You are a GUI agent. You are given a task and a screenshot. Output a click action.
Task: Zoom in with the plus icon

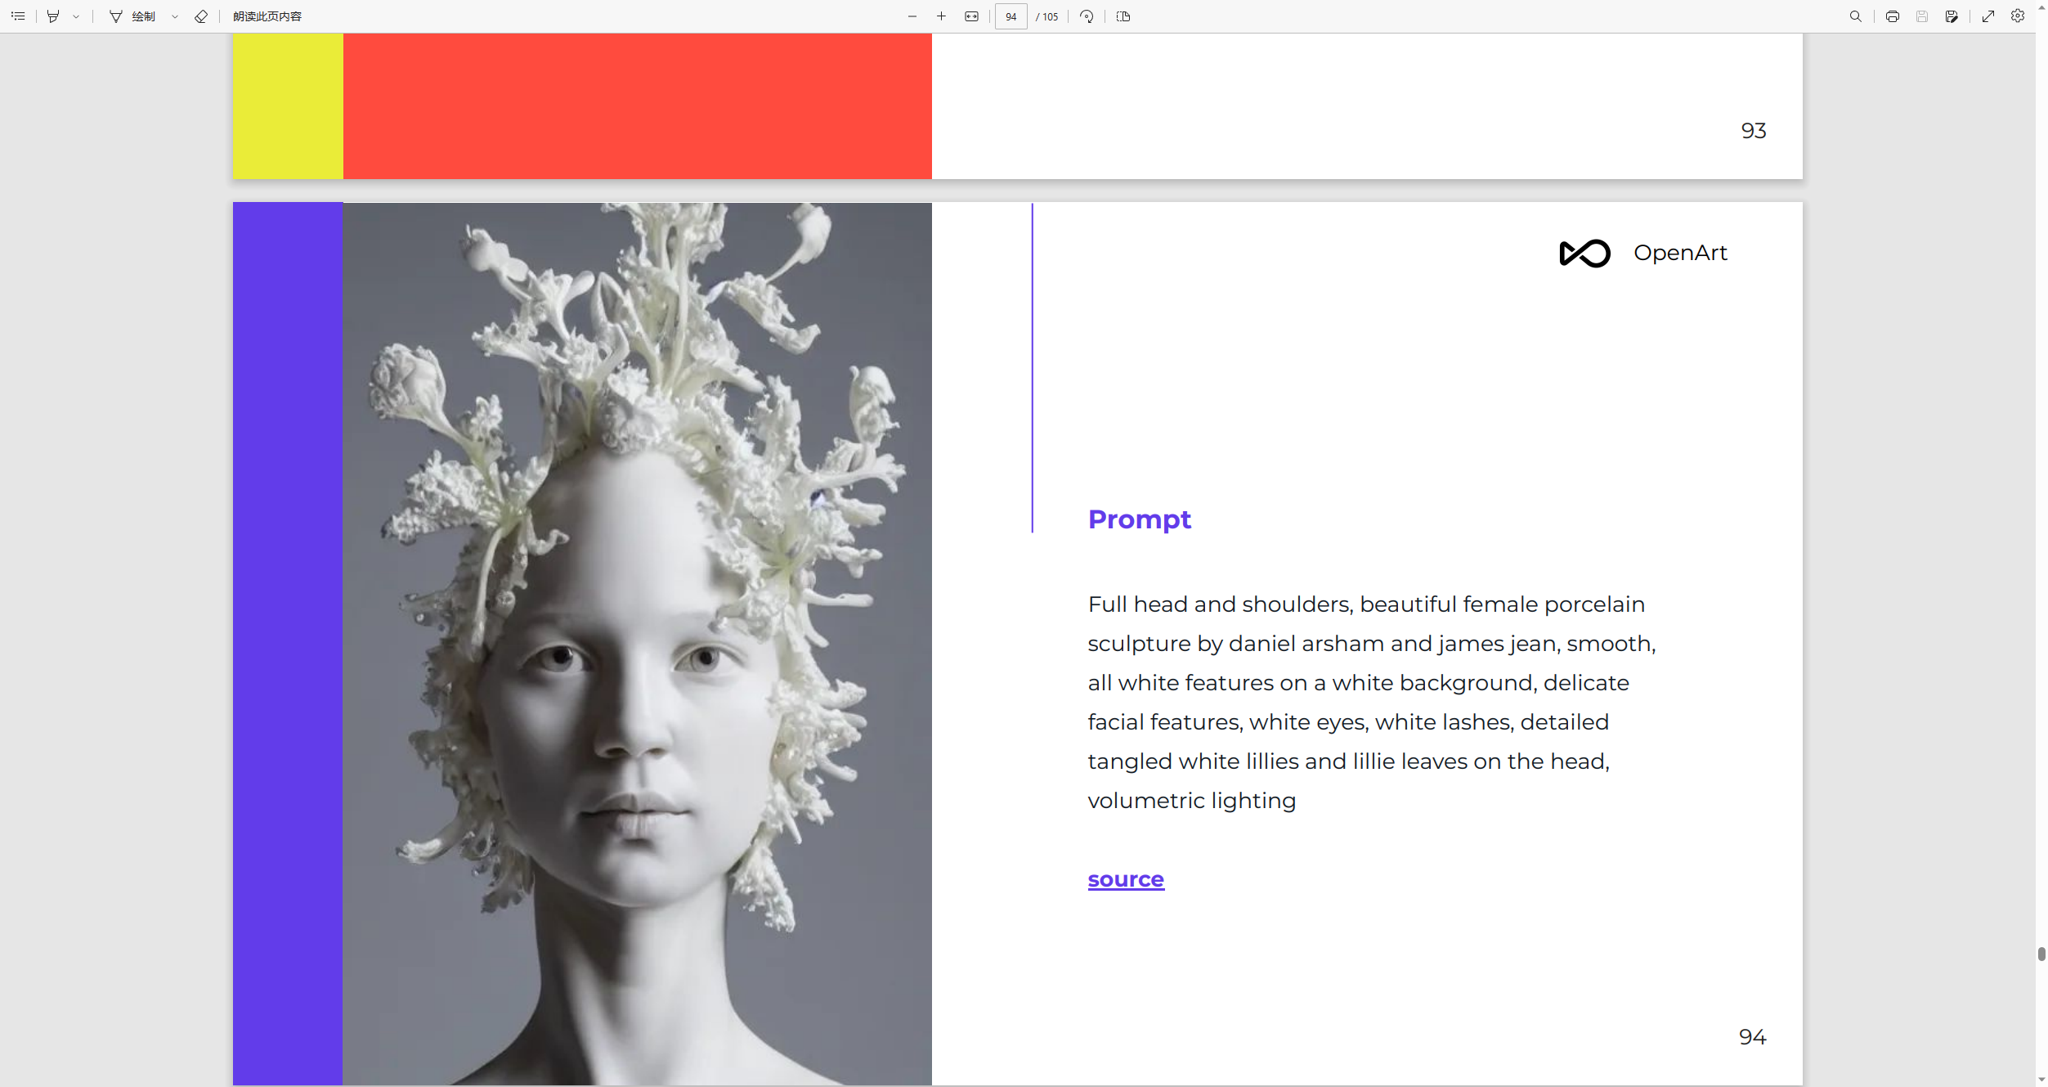pyautogui.click(x=942, y=16)
